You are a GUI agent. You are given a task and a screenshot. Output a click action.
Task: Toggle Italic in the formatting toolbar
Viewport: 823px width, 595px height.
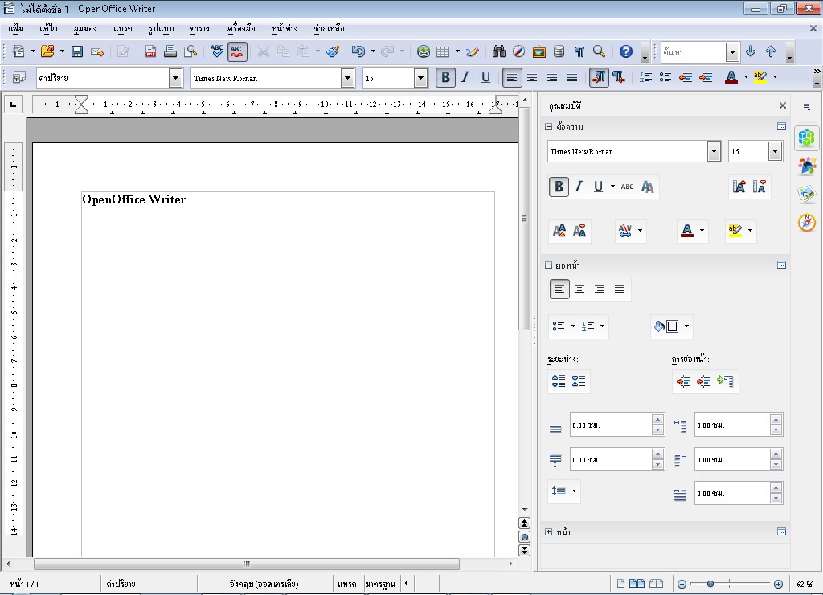pyautogui.click(x=465, y=78)
